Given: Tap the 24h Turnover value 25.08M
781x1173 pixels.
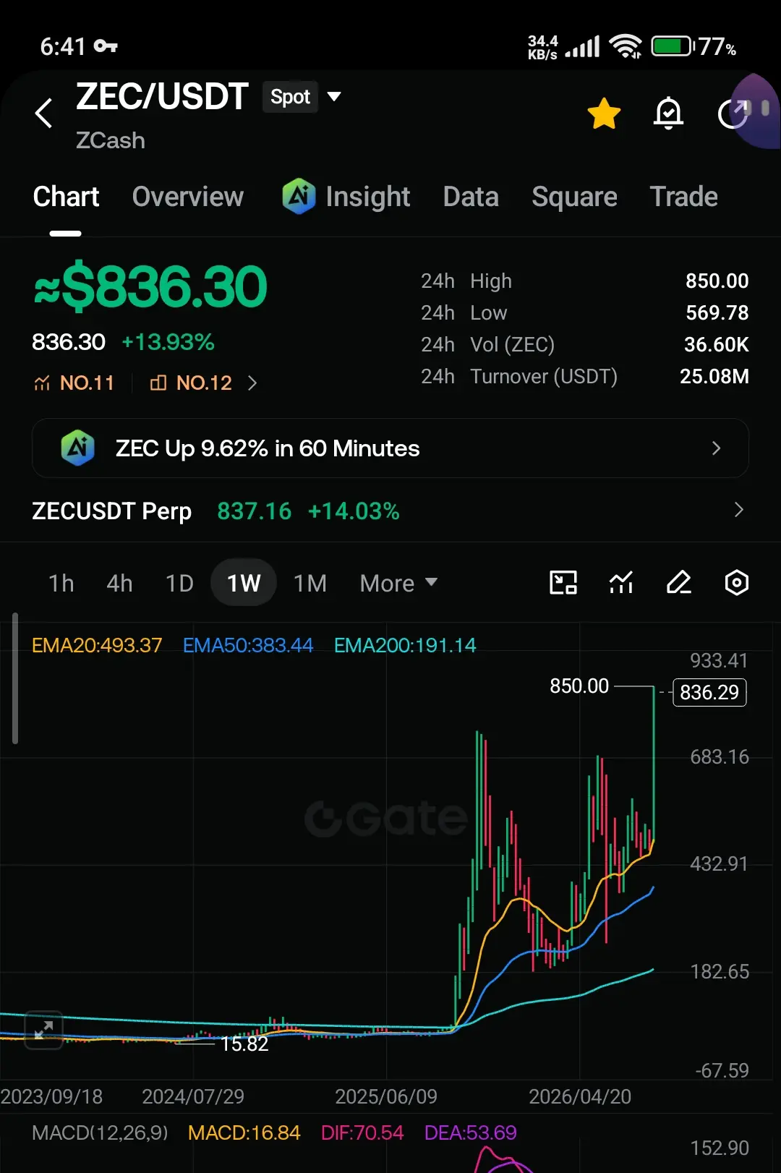Looking at the screenshot, I should tap(714, 376).
